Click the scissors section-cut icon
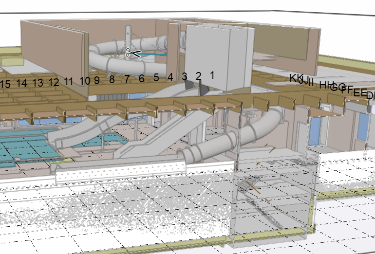The width and height of the screenshot is (375, 254). coord(132,53)
